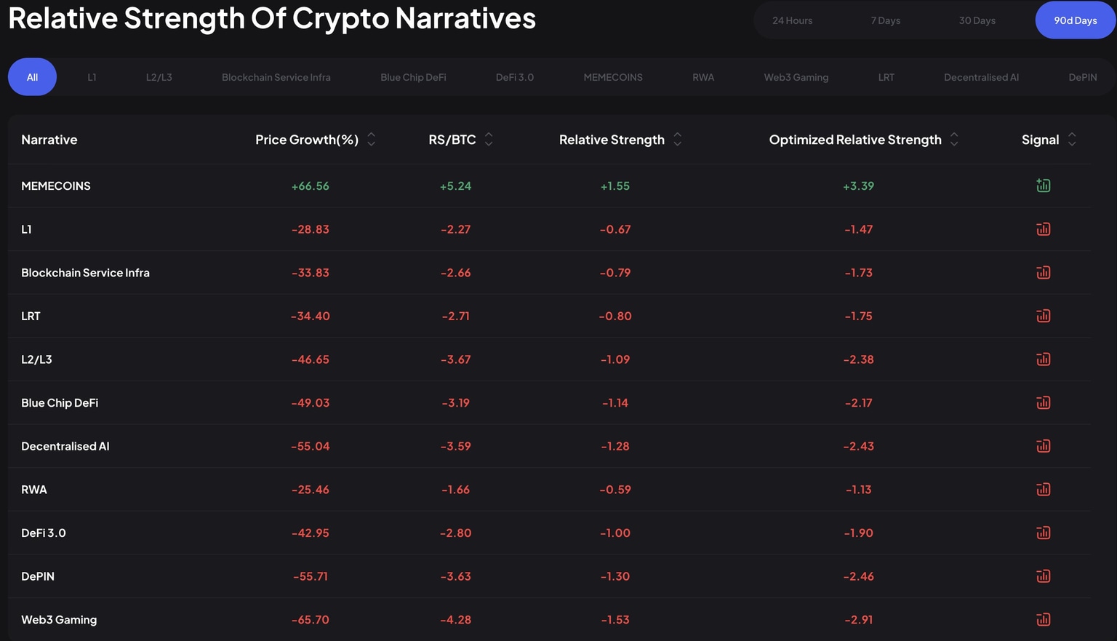Click the MEMECOINS row green signal icon
Image resolution: width=1117 pixels, height=641 pixels.
point(1043,186)
